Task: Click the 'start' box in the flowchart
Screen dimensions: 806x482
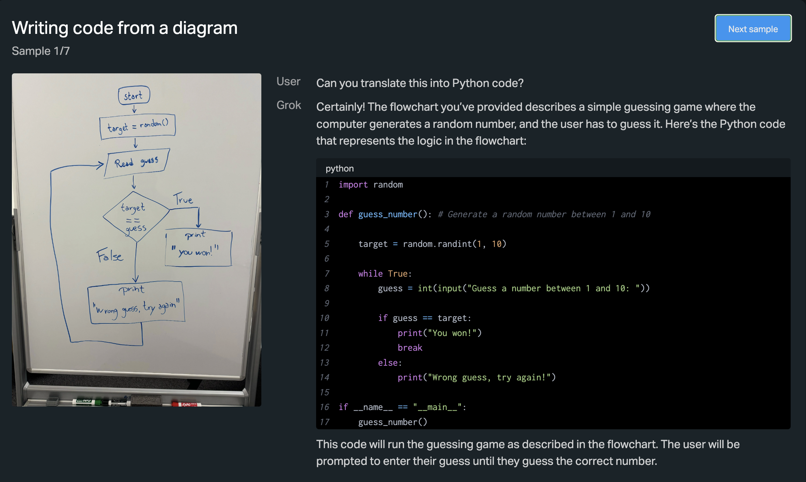Action: coord(134,95)
